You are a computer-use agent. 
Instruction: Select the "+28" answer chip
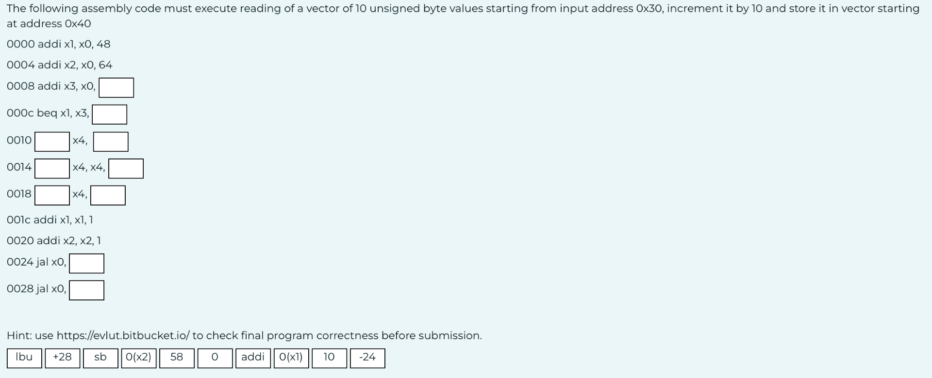point(63,358)
